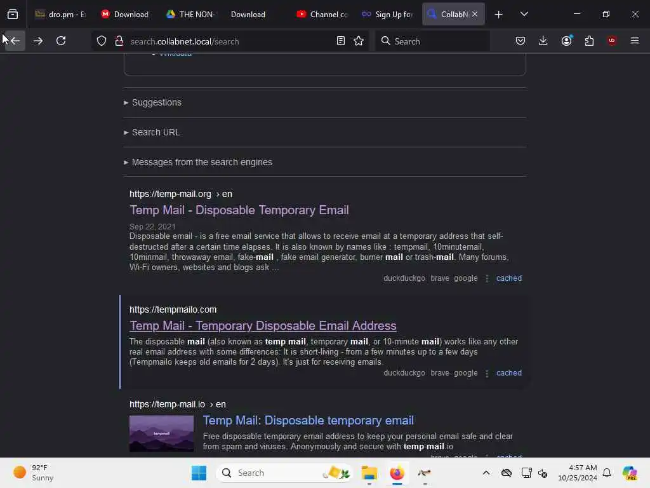The image size is (650, 488).
Task: Switch to the MEGA Download tab
Action: pyautogui.click(x=125, y=14)
